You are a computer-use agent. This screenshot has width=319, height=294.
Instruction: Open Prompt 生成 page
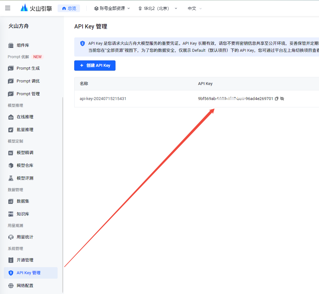click(x=28, y=68)
